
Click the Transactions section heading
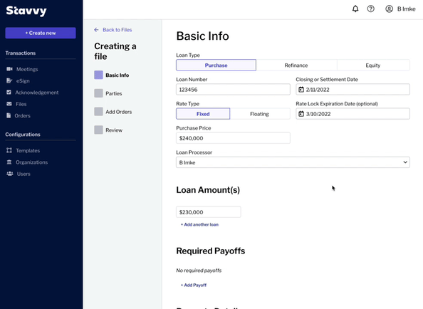click(21, 53)
